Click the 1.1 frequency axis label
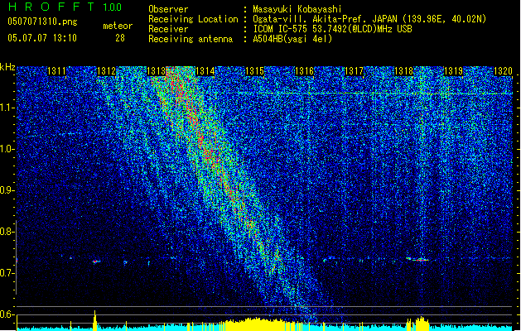The image size is (521, 331). pyautogui.click(x=7, y=108)
